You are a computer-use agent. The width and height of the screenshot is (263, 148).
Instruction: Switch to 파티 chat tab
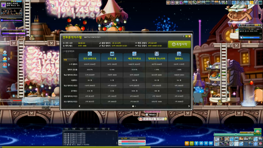tap(81, 129)
